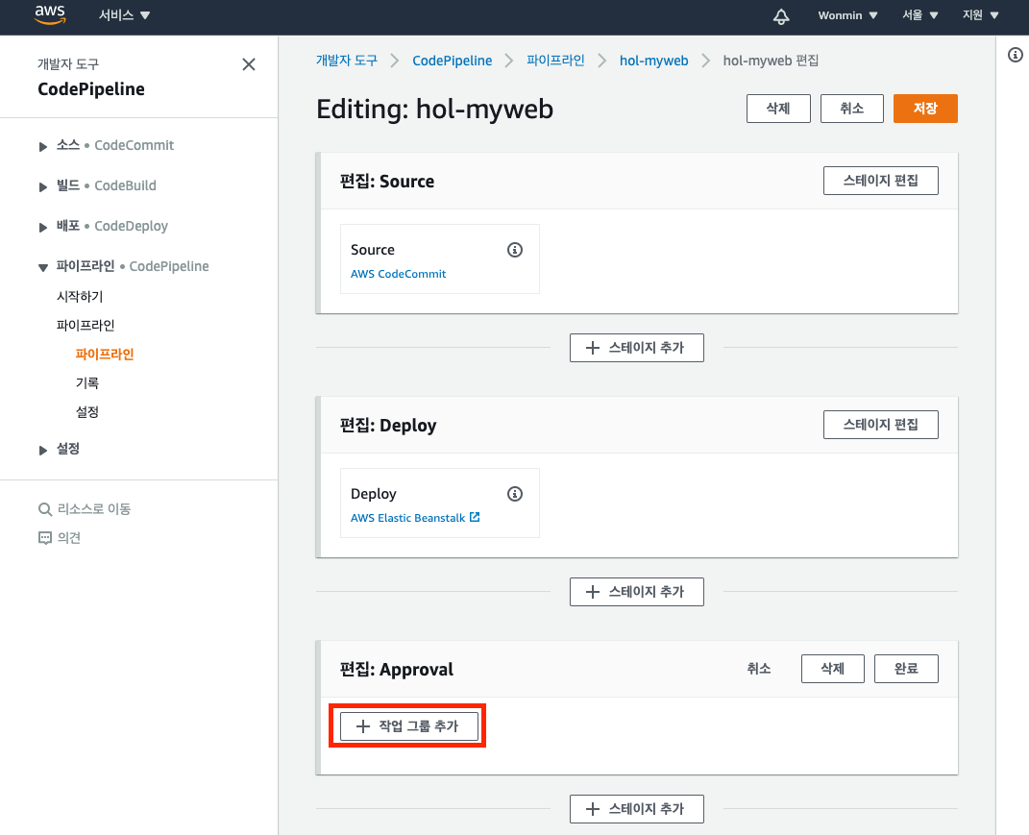The width and height of the screenshot is (1029, 835).
Task: Open 기록 in the sidebar
Action: click(x=87, y=383)
